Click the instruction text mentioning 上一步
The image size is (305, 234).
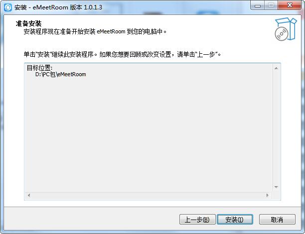(x=122, y=54)
